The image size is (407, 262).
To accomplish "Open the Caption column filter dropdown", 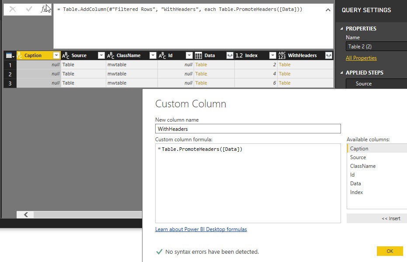I will coord(56,55).
